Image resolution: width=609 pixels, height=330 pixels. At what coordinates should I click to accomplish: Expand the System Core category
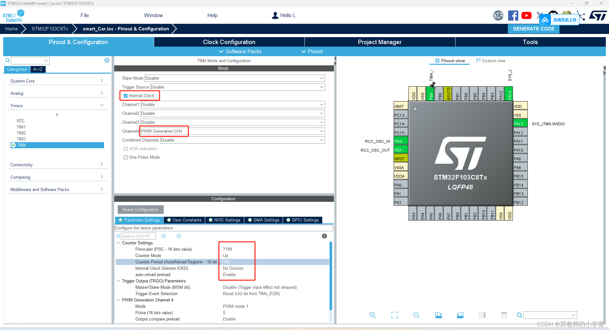[x=57, y=81]
